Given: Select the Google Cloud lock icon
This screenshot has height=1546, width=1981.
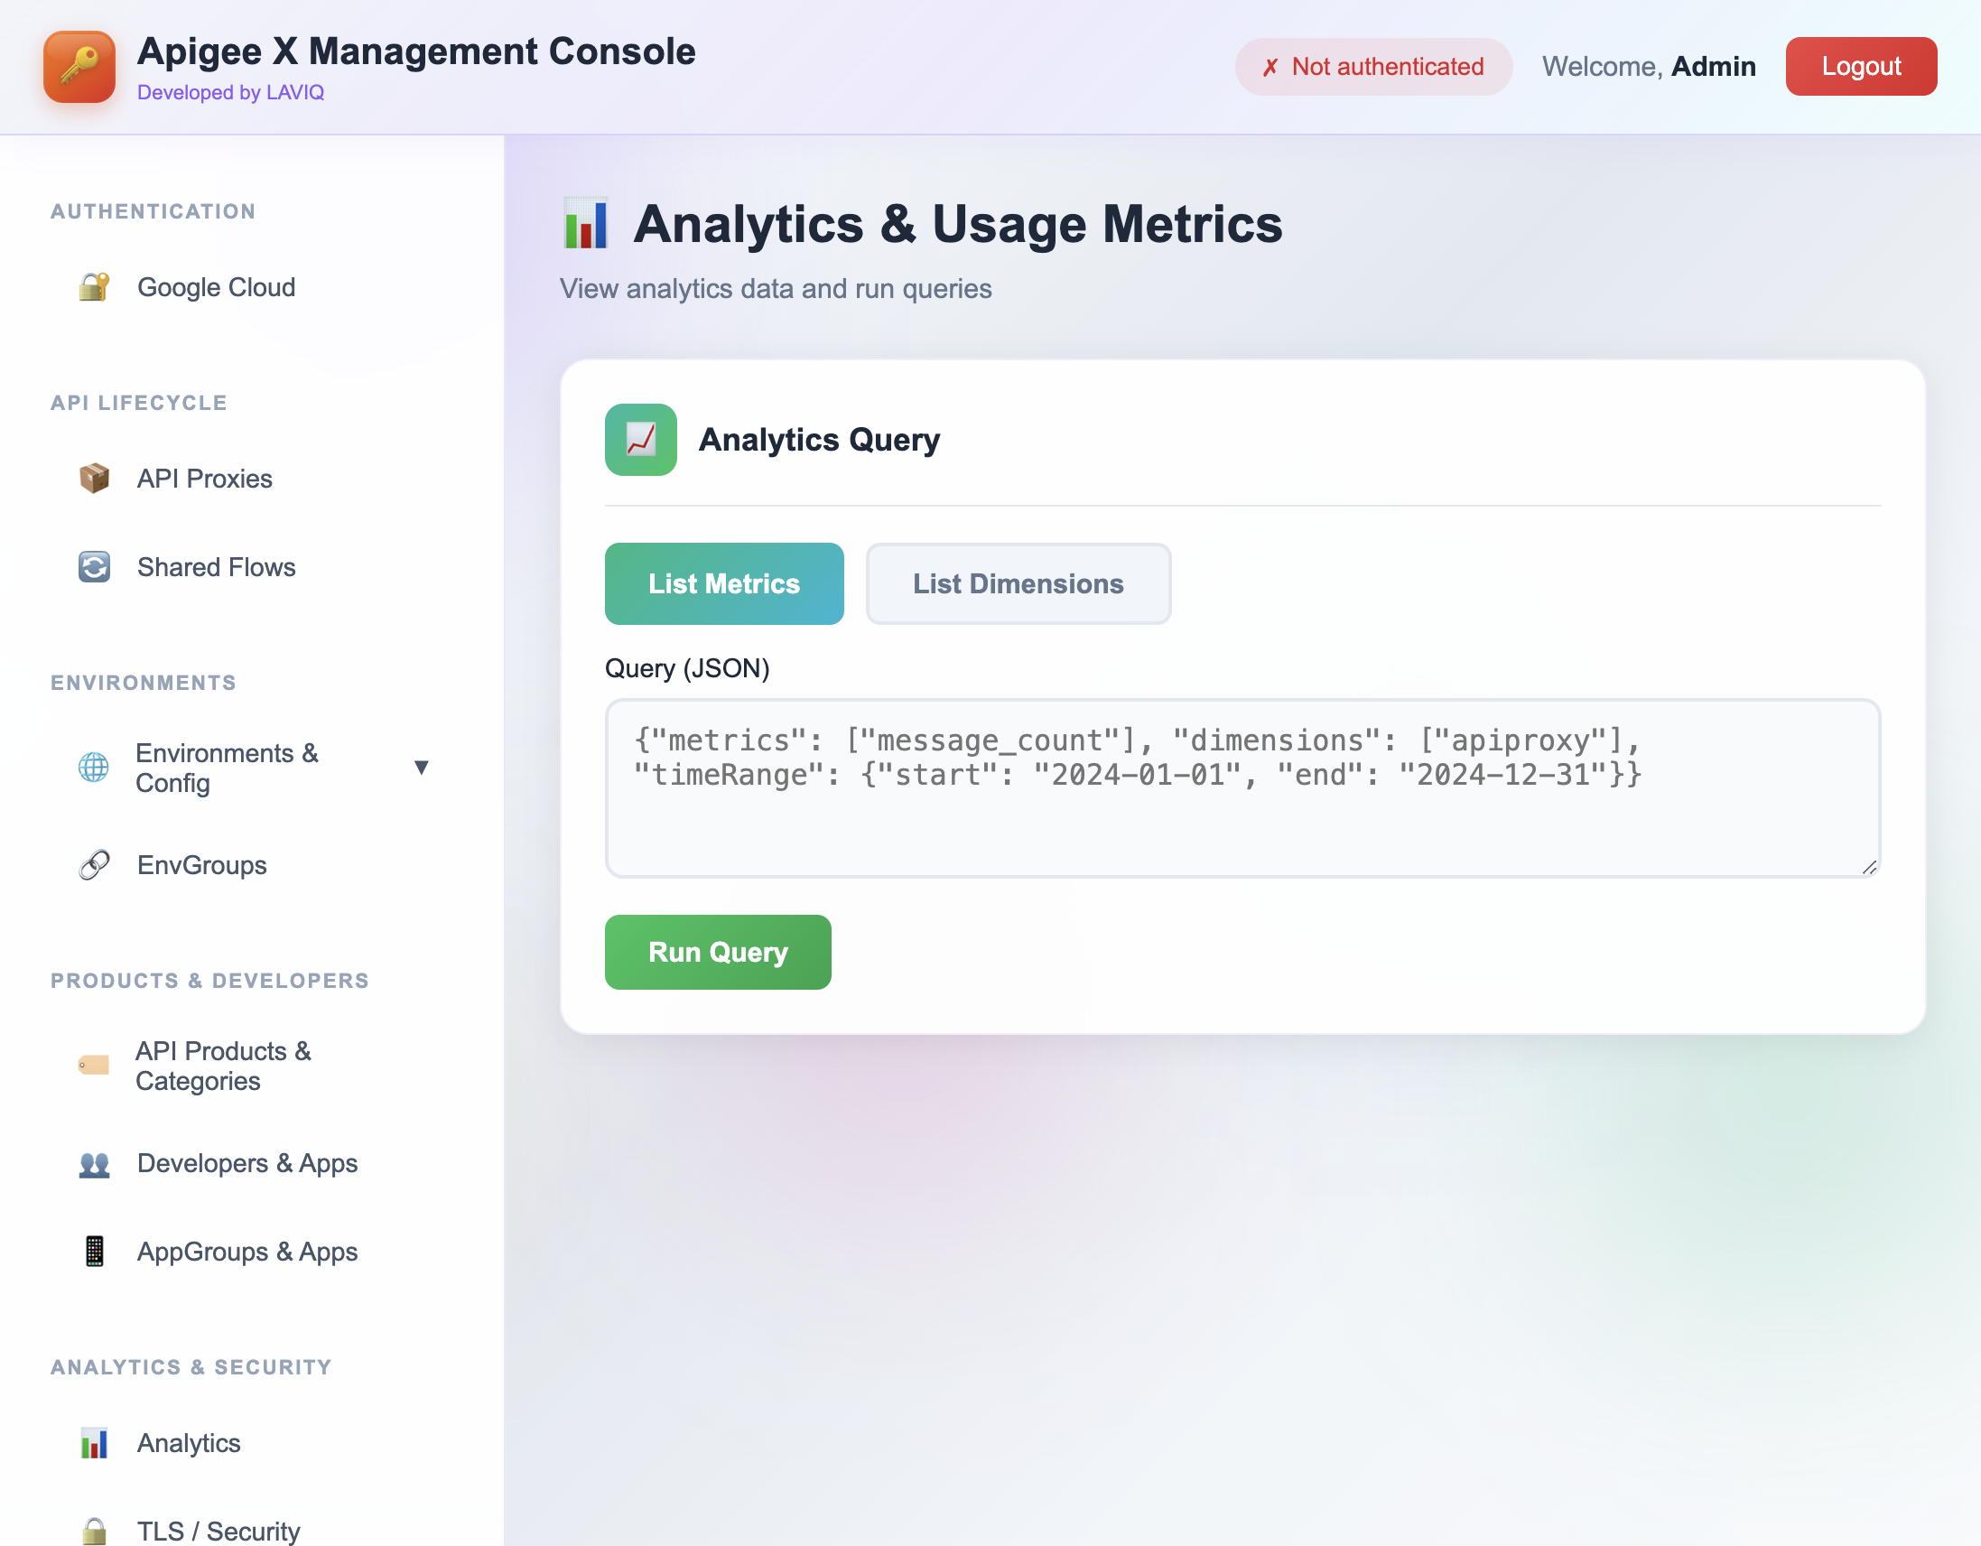Looking at the screenshot, I should [94, 286].
